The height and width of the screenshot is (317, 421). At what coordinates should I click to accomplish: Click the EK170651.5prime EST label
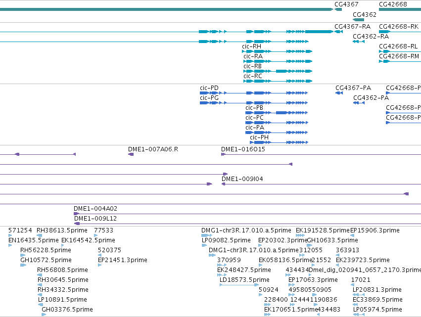click(291, 310)
